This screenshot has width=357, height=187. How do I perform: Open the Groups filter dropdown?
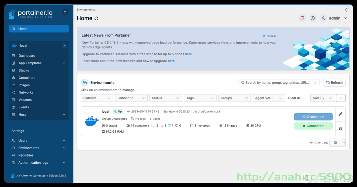coord(234,98)
